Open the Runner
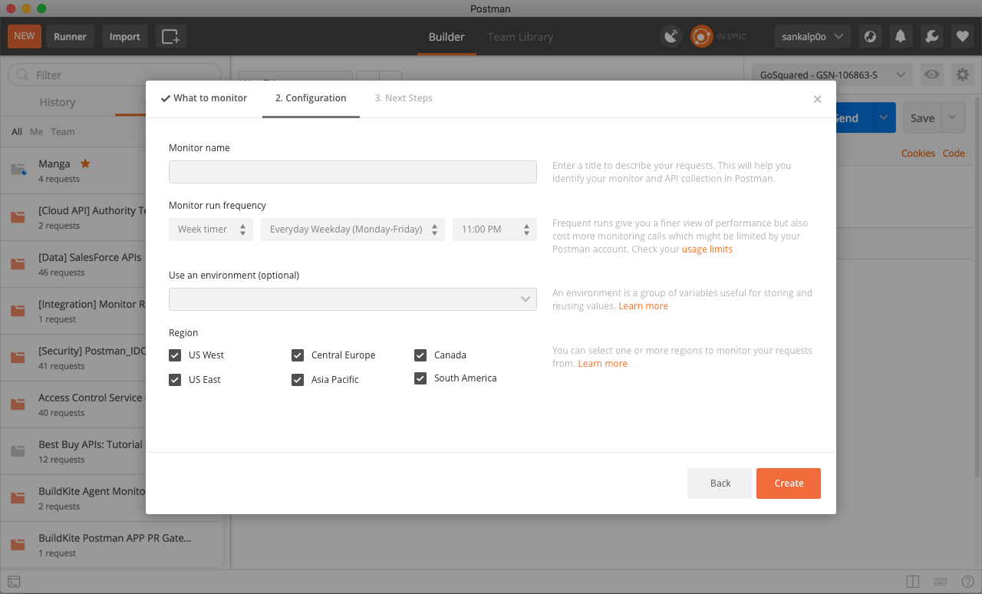 (x=71, y=36)
